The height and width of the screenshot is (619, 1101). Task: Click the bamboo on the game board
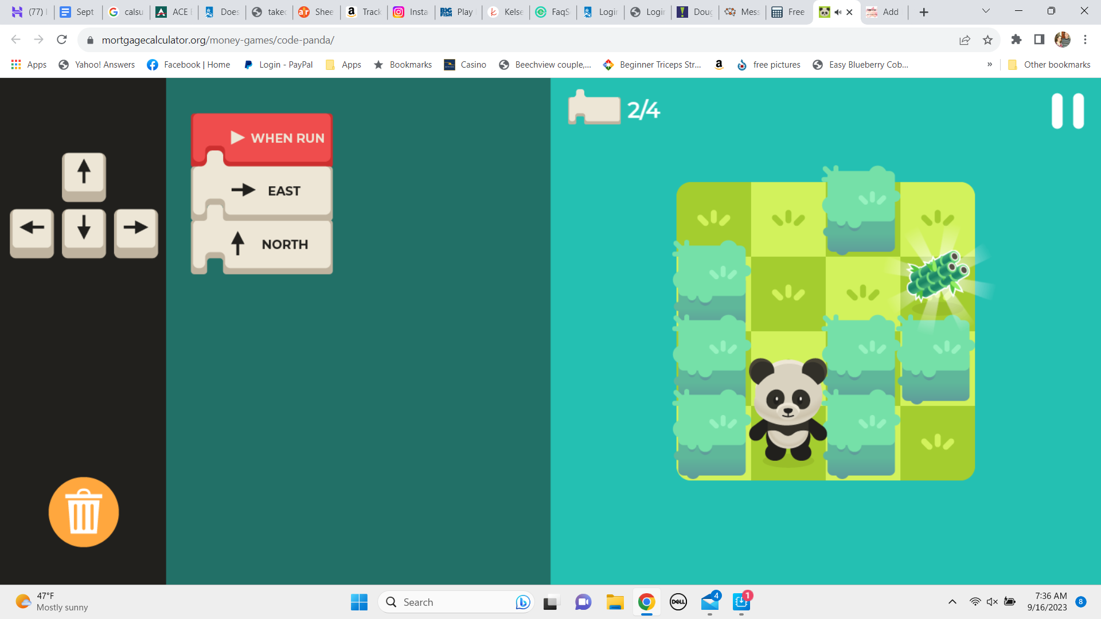pyautogui.click(x=937, y=276)
